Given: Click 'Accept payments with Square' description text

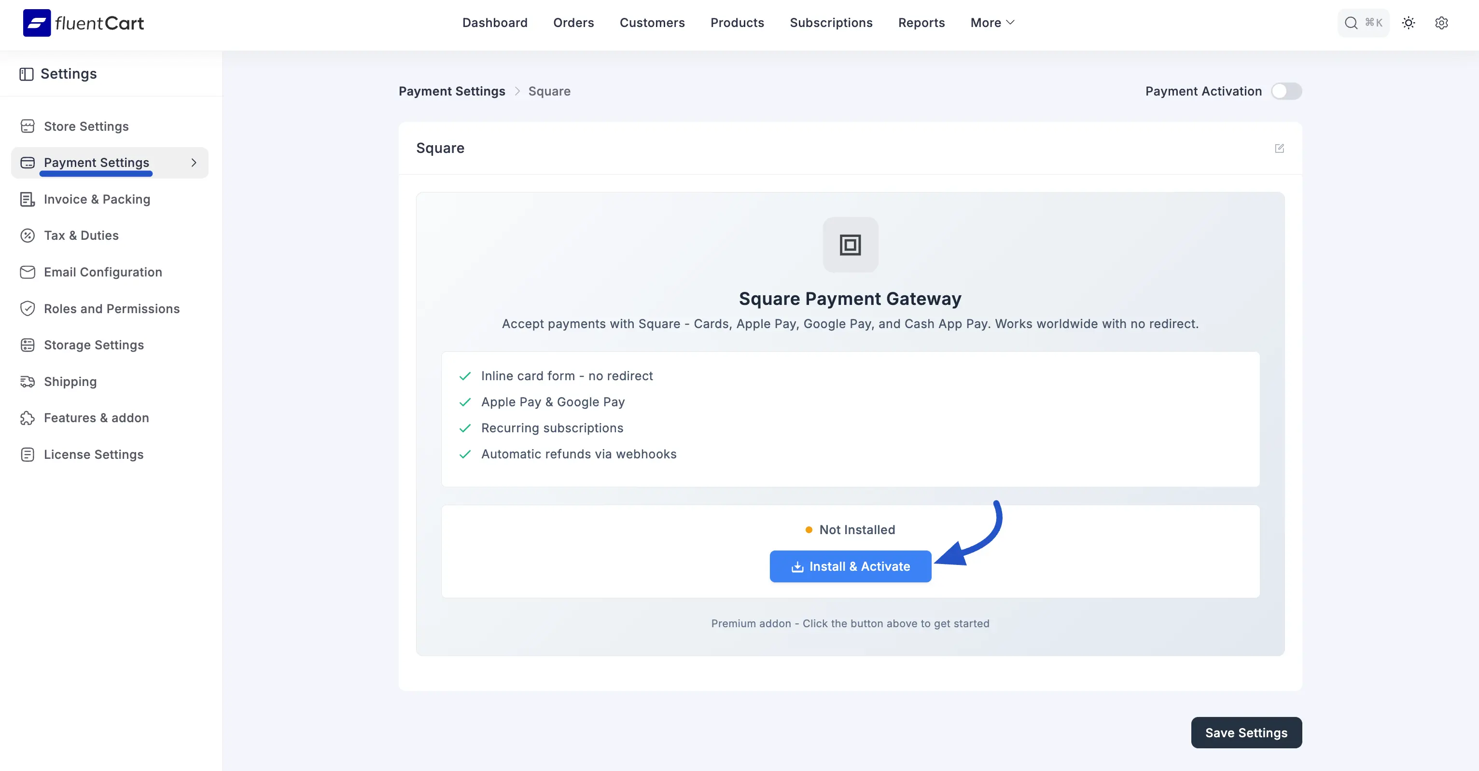Looking at the screenshot, I should (x=850, y=324).
